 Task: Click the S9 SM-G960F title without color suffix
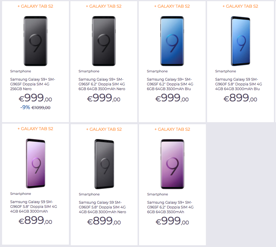click(33, 206)
